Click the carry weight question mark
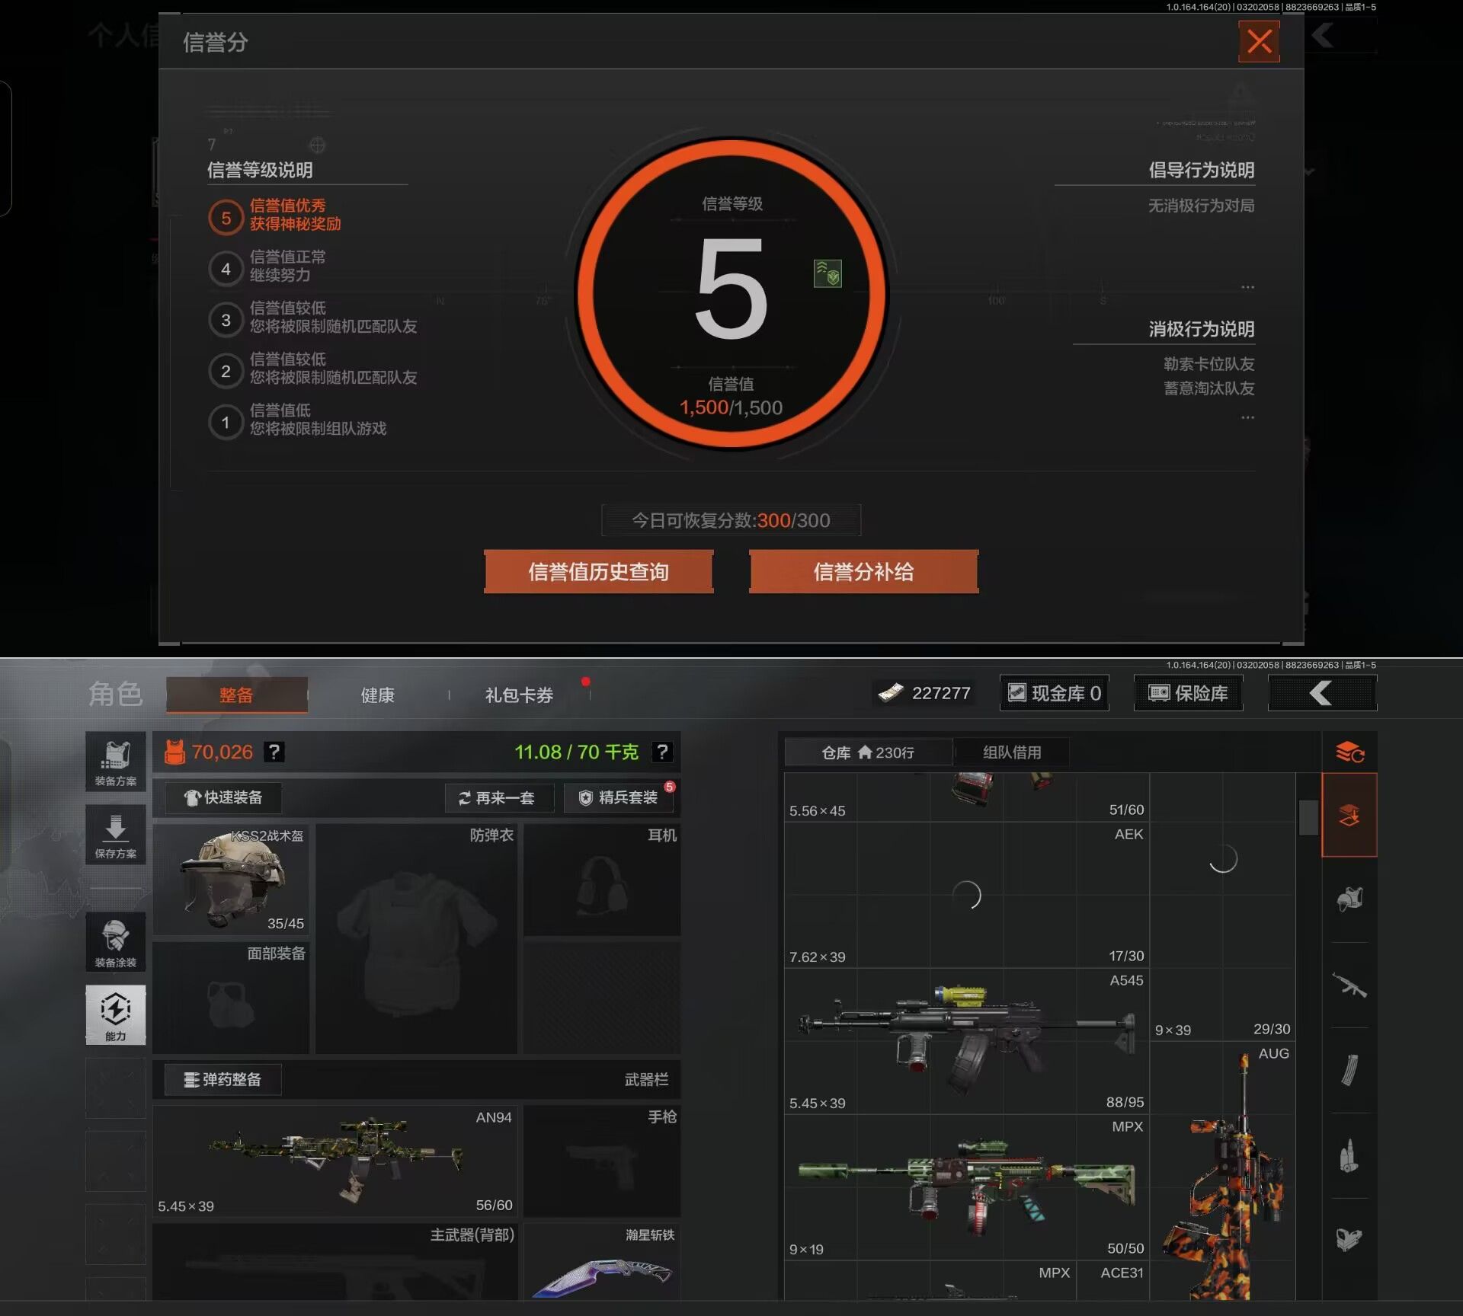Viewport: 1463px width, 1316px height. click(662, 752)
